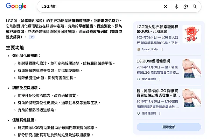Viewport: 210px width, 139px height.
Task: Open image search with the camera icon
Action: [x=185, y=7]
